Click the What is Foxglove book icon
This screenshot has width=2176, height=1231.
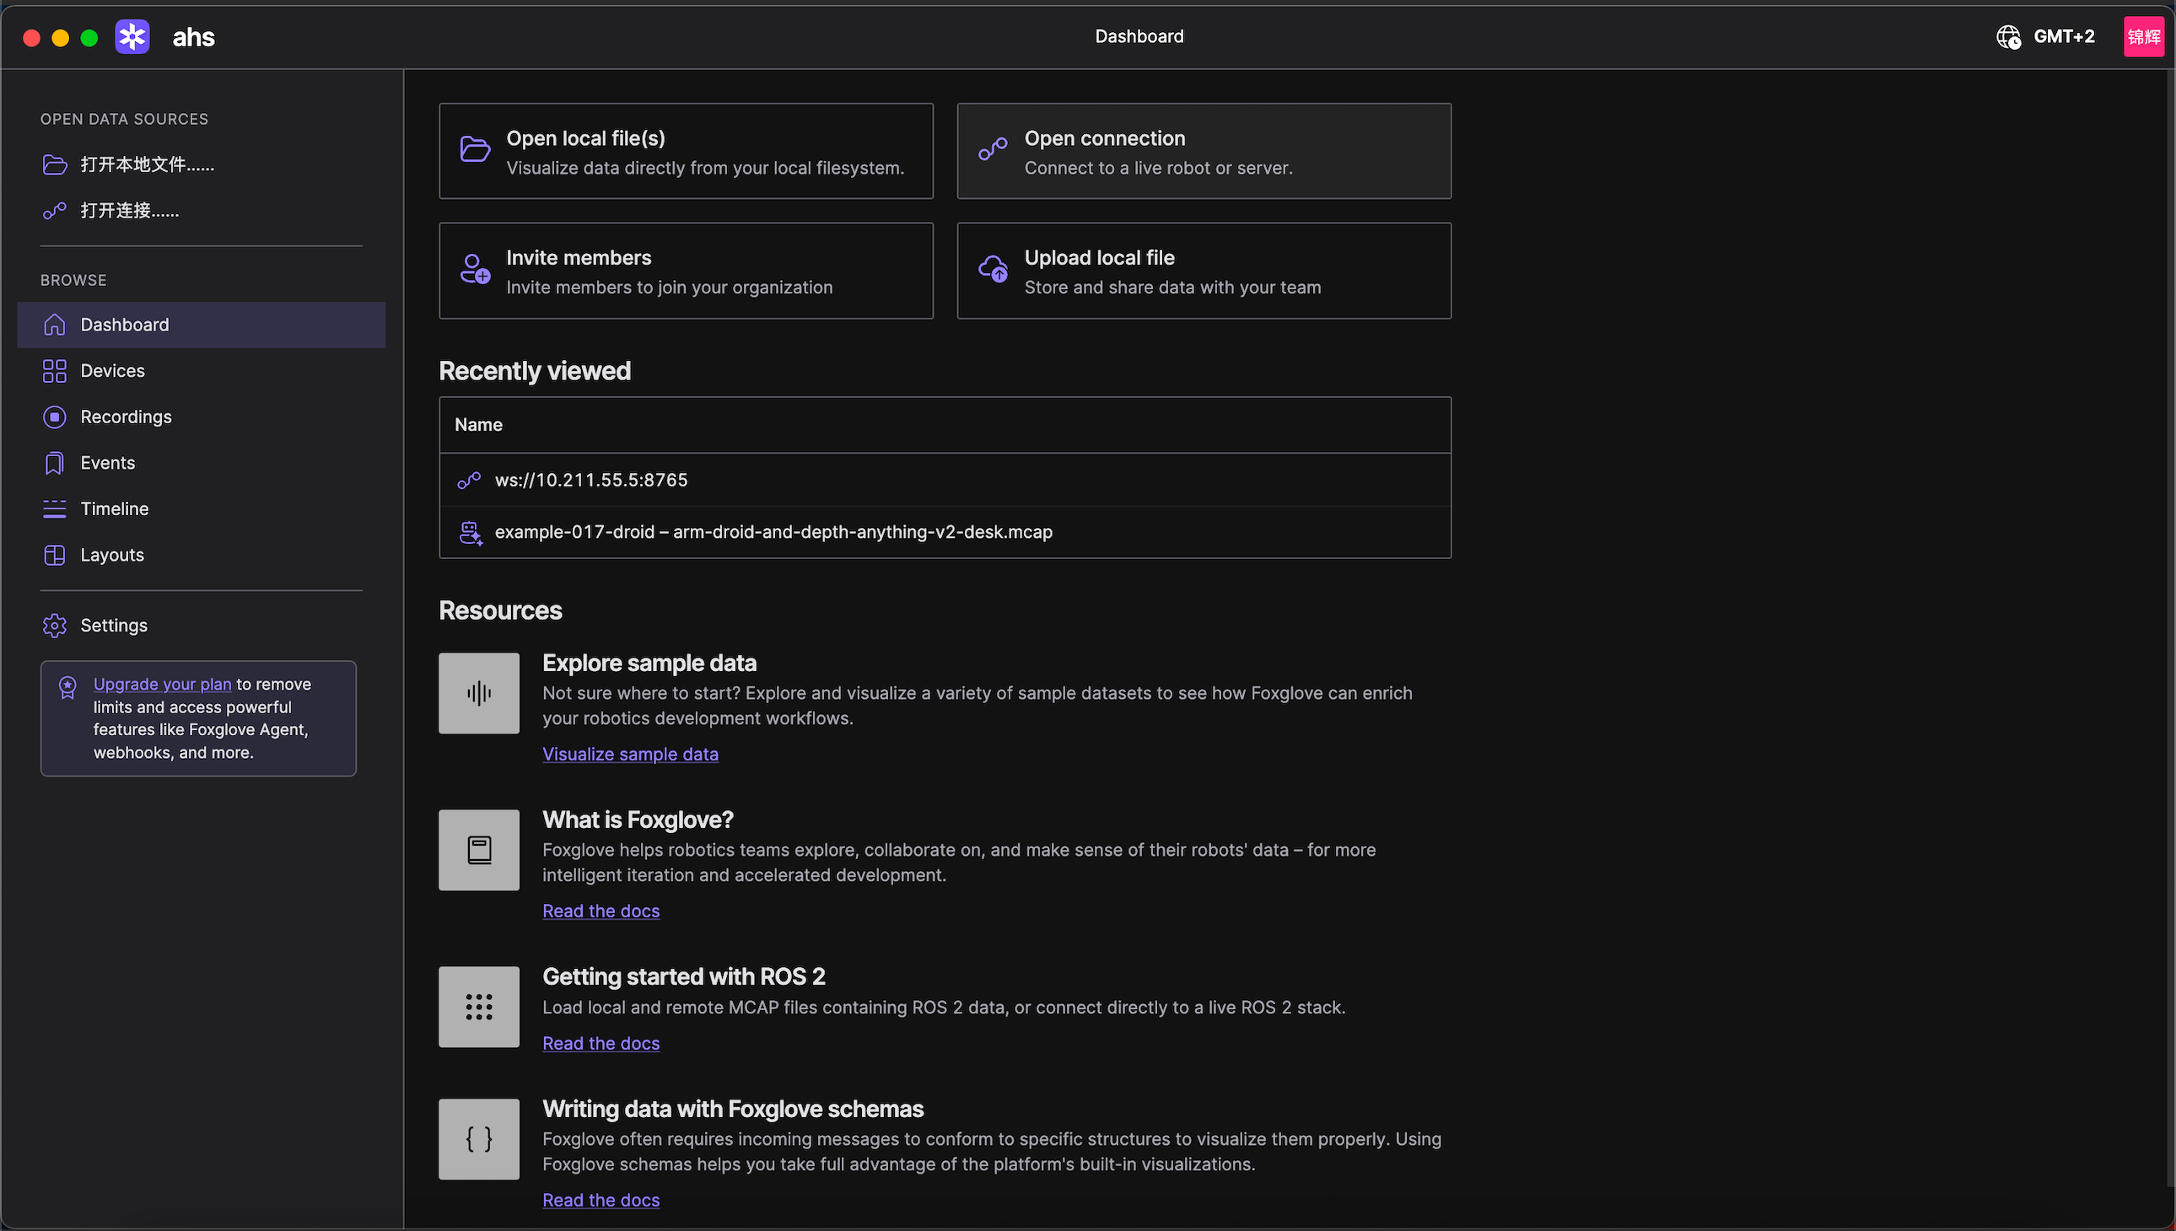point(479,850)
